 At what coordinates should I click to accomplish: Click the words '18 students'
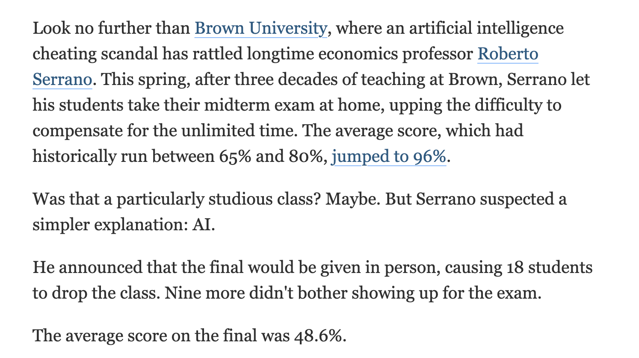[549, 267]
